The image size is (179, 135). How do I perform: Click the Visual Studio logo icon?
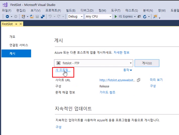(x=5, y=5)
